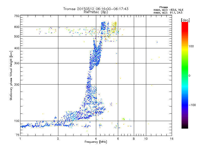Click the y-axis '200' tick label
This screenshot has width=202, height=151.
[x=17, y=85]
